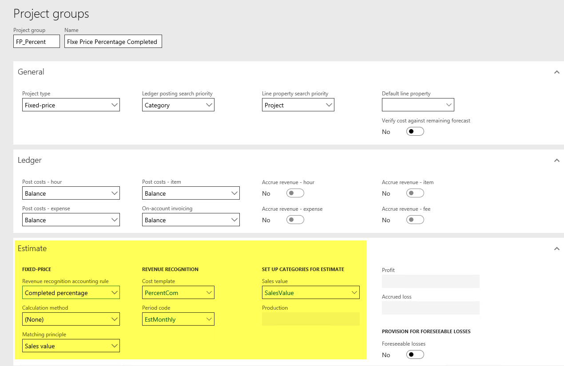Screen dimensions: 564x366
Task: Open the Project type dropdown
Action: click(x=71, y=105)
